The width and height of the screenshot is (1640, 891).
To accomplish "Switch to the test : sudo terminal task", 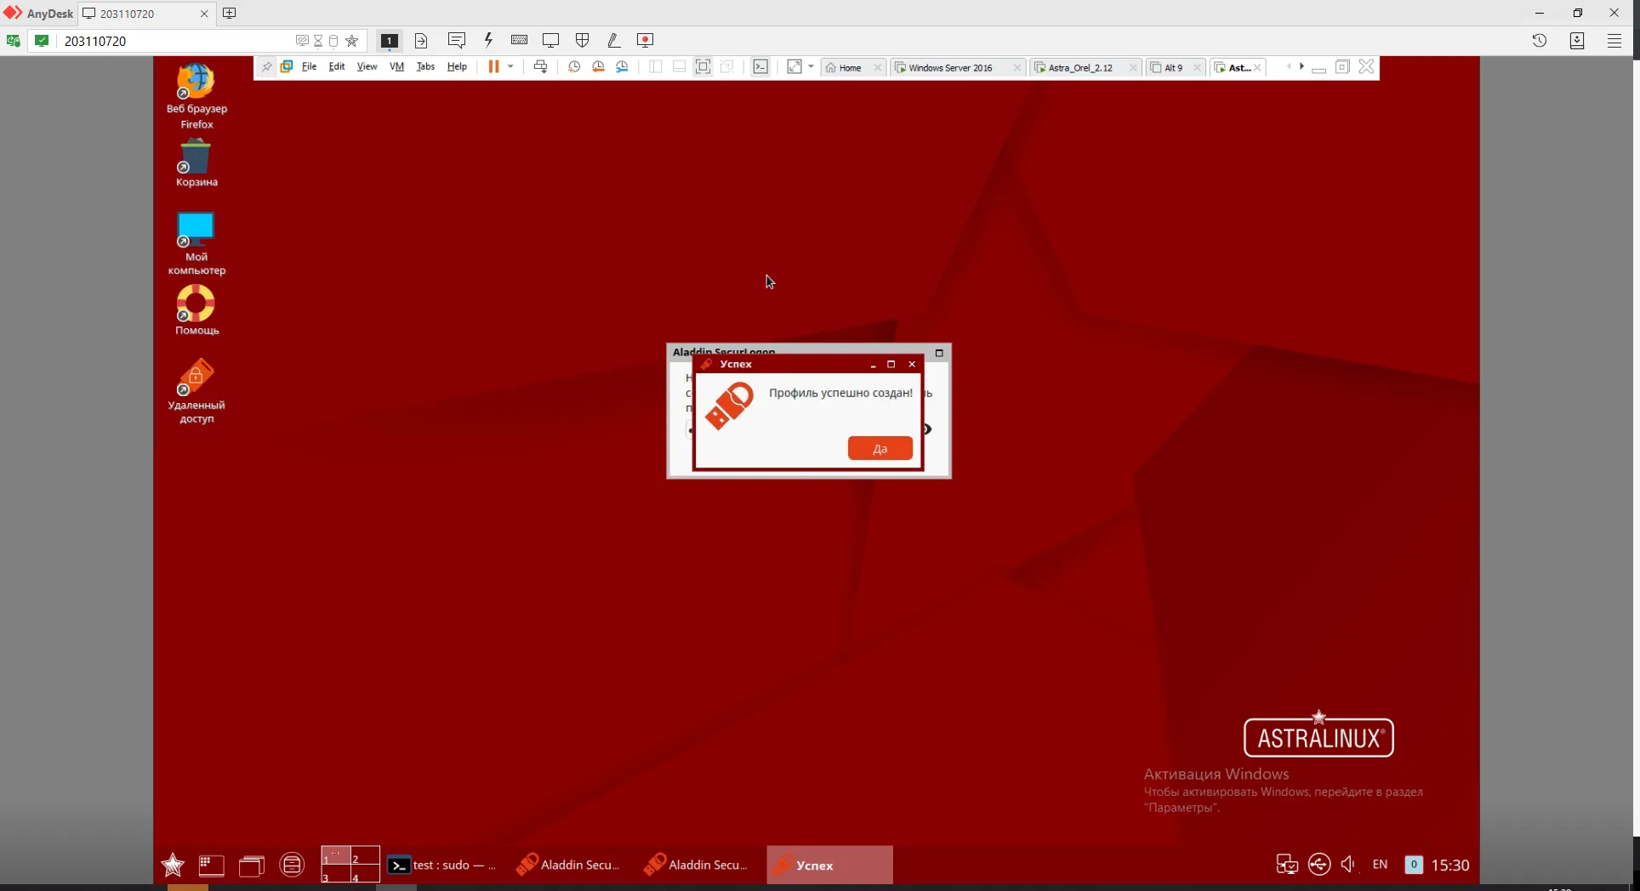I will pyautogui.click(x=442, y=865).
